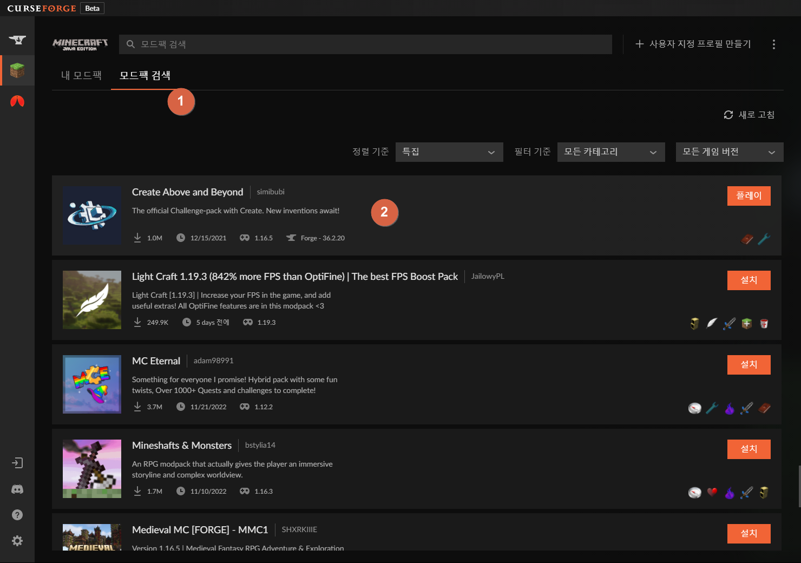The width and height of the screenshot is (801, 563).
Task: Click the '249.9K' download count
Action: (157, 323)
